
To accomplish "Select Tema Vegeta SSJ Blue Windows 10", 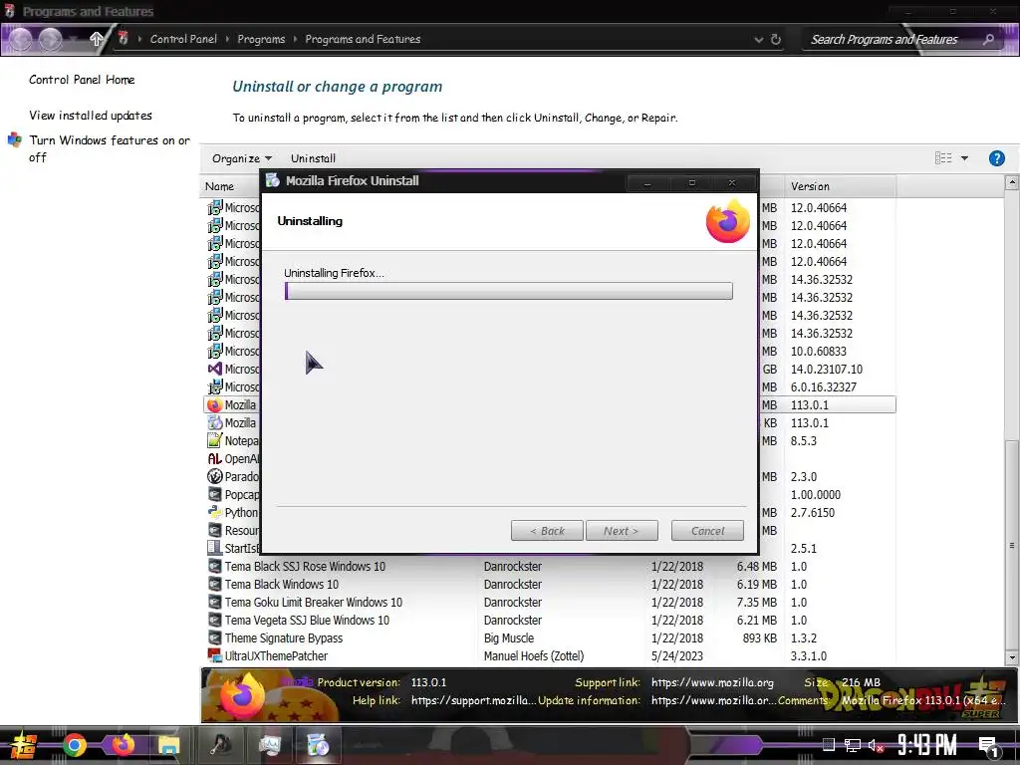I will (307, 620).
